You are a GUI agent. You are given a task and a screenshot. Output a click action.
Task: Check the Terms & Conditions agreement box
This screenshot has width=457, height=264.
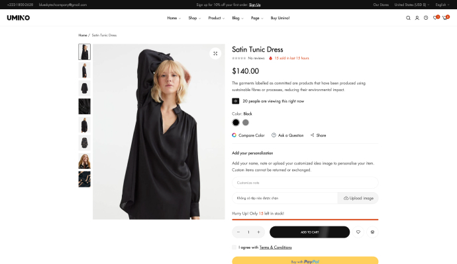click(234, 247)
